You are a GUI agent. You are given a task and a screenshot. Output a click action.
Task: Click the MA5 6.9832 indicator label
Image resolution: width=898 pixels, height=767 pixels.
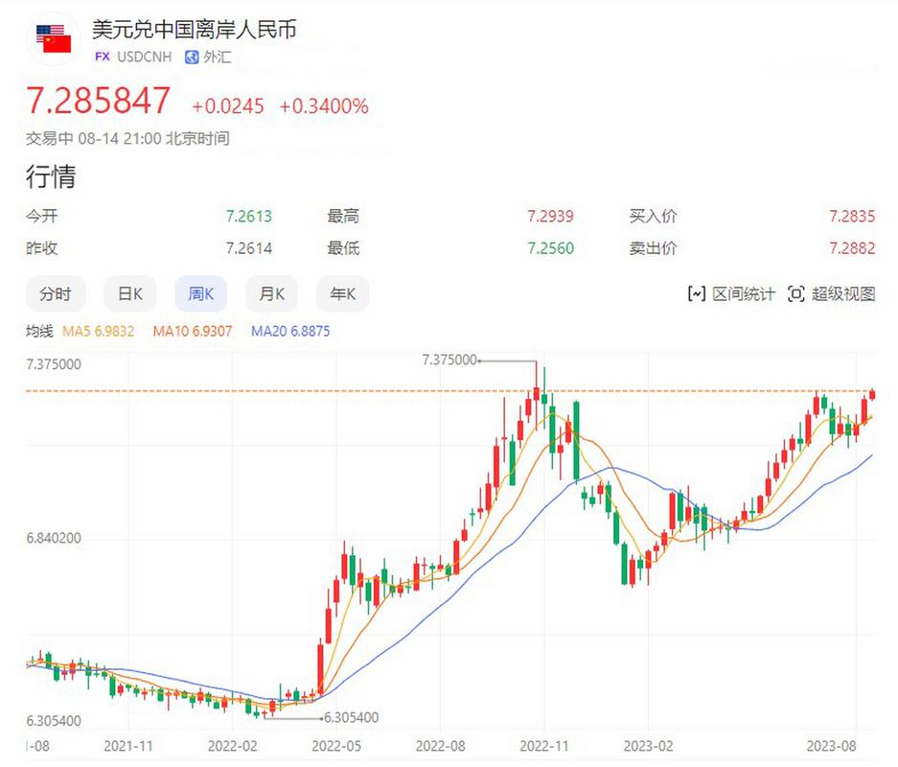click(99, 331)
